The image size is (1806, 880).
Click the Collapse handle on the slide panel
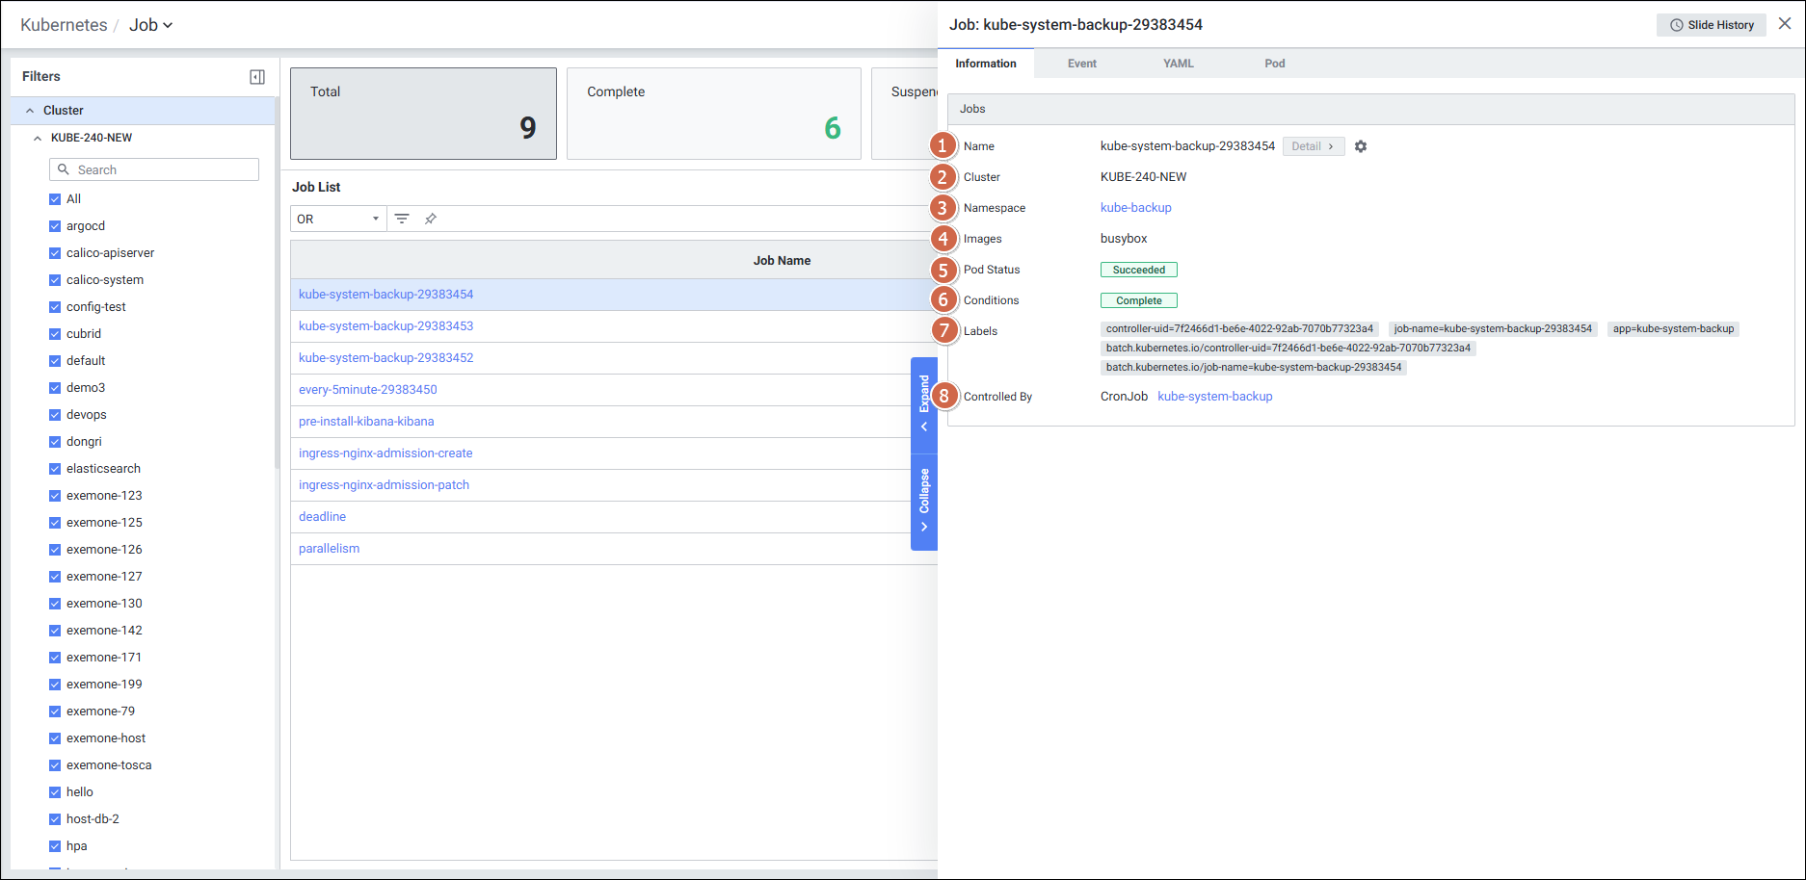pyautogui.click(x=924, y=500)
